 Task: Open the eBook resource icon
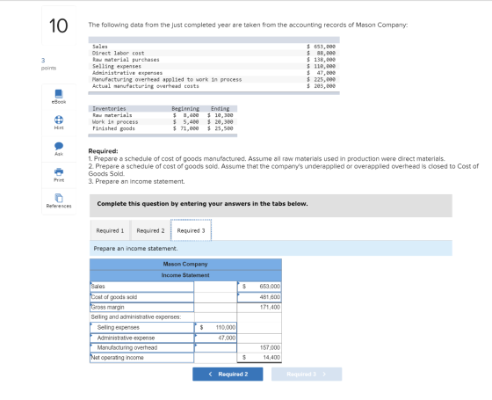point(59,94)
